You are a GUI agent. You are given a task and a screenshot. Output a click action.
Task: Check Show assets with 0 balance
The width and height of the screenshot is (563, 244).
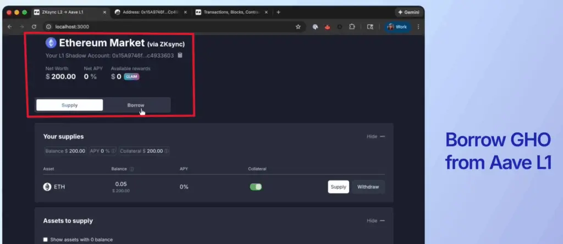pos(45,240)
